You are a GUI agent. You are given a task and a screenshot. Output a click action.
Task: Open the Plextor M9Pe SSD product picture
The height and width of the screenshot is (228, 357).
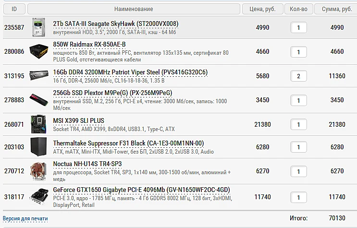(x=39, y=100)
